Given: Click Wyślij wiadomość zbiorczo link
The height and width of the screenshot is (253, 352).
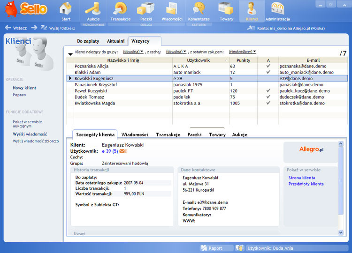Looking at the screenshot, I should point(36,141).
